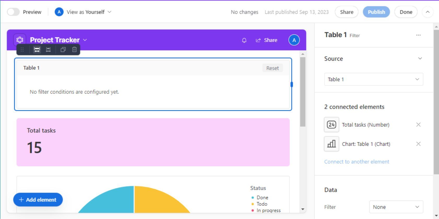439x219 pixels.
Task: Click the Project Tracker app logo icon
Action: (x=20, y=40)
